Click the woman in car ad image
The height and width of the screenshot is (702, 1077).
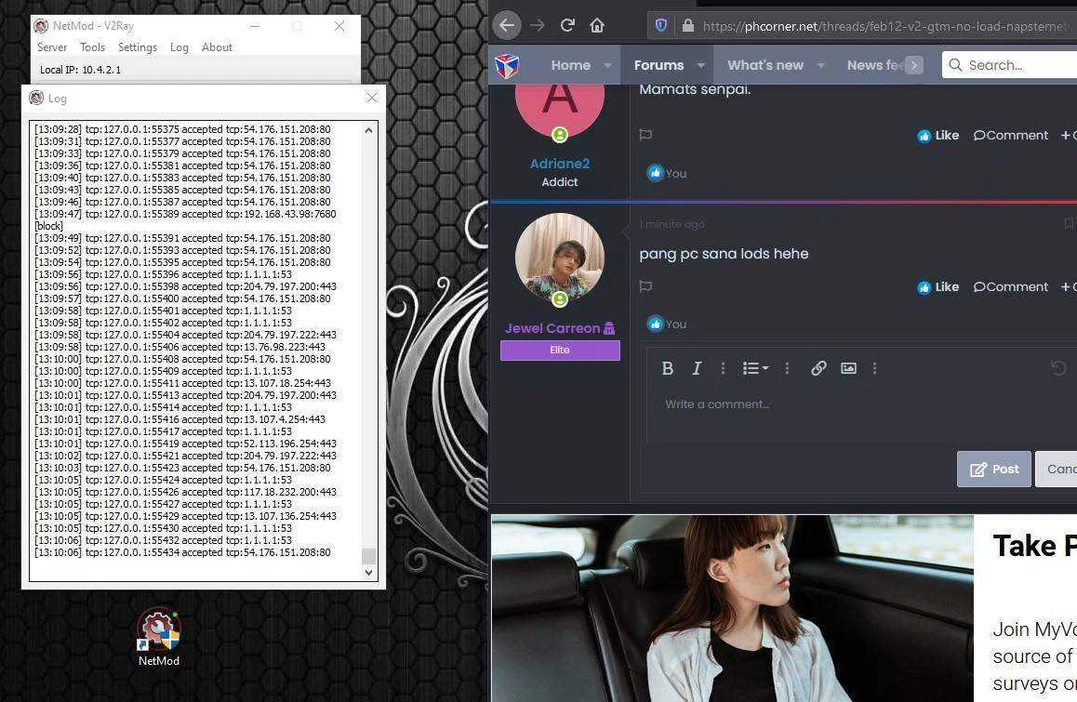(732, 609)
